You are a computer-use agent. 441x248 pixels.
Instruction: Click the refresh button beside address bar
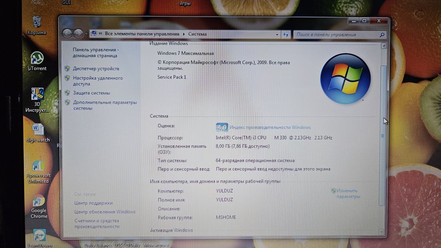coord(286,34)
